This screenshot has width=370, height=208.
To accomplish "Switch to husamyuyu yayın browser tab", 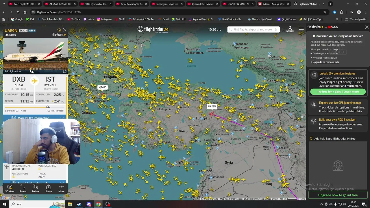I will click(167, 4).
